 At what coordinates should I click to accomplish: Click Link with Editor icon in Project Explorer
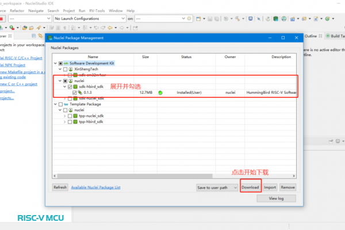[x=40, y=36]
